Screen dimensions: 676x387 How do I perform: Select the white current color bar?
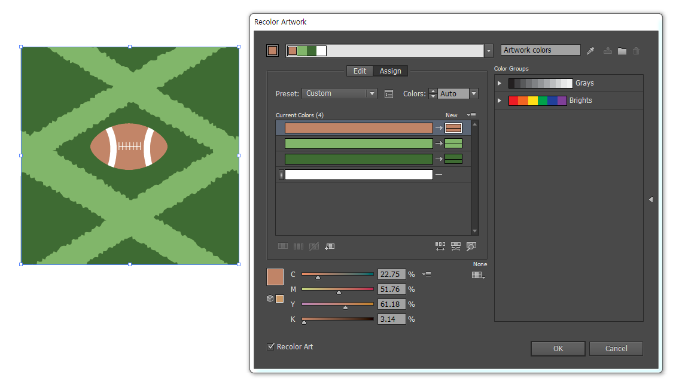(x=359, y=175)
